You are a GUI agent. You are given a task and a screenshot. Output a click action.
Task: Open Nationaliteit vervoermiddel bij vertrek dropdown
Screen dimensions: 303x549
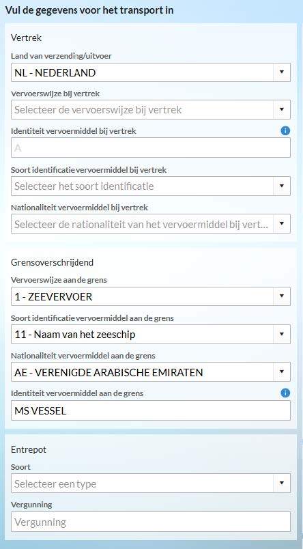(150, 224)
